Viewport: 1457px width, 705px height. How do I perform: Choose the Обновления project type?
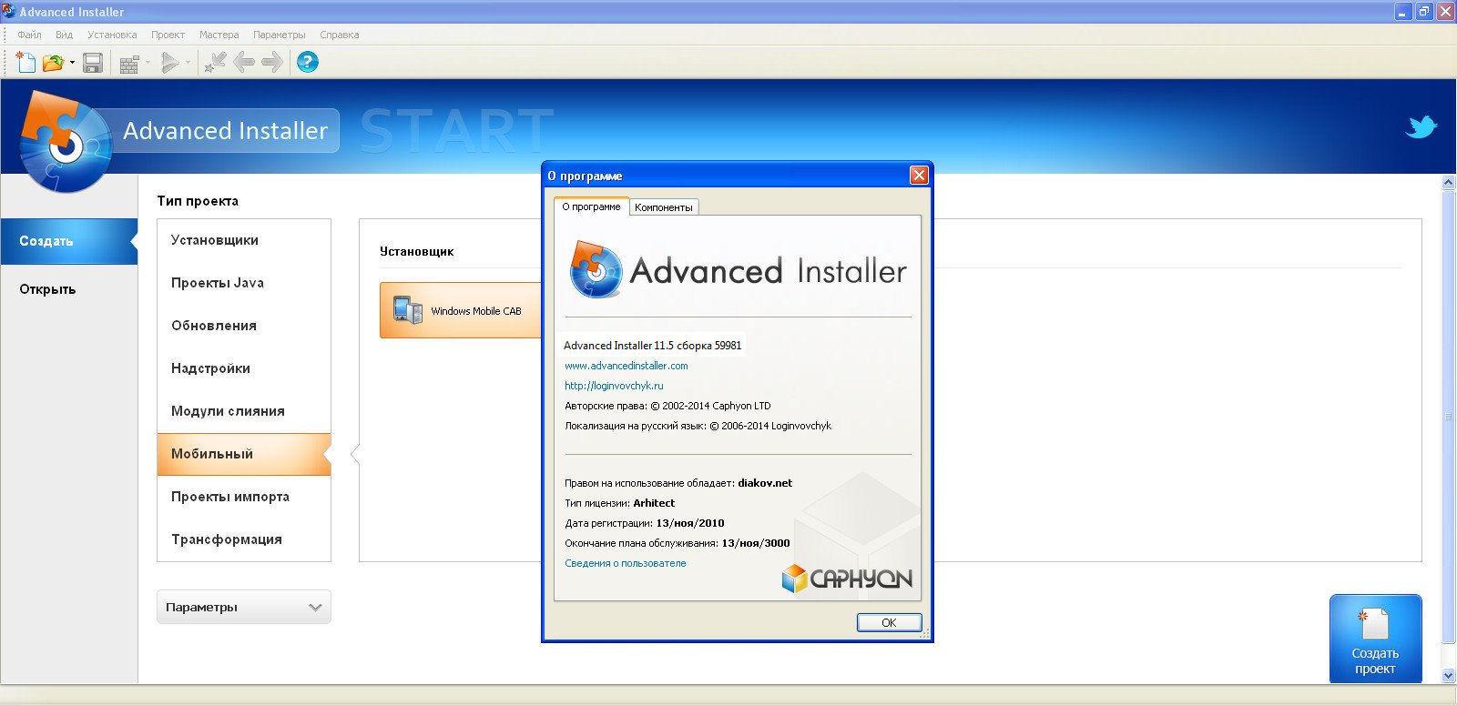tap(244, 326)
